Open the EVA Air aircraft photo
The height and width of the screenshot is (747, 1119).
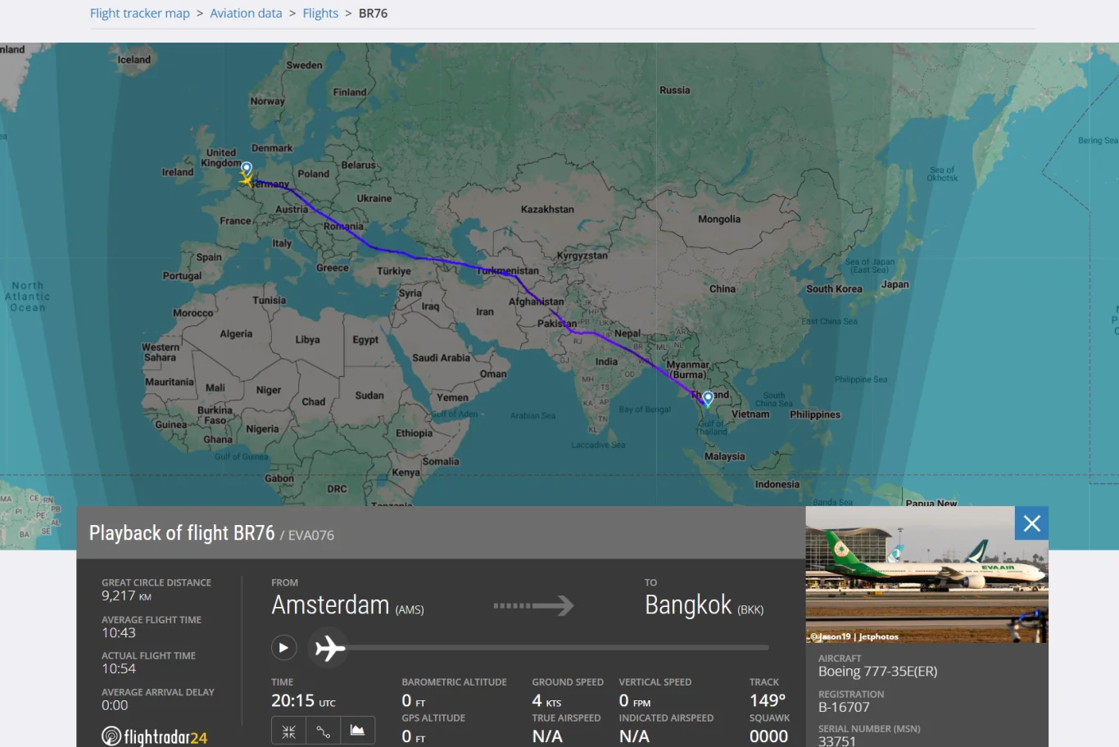[926, 574]
